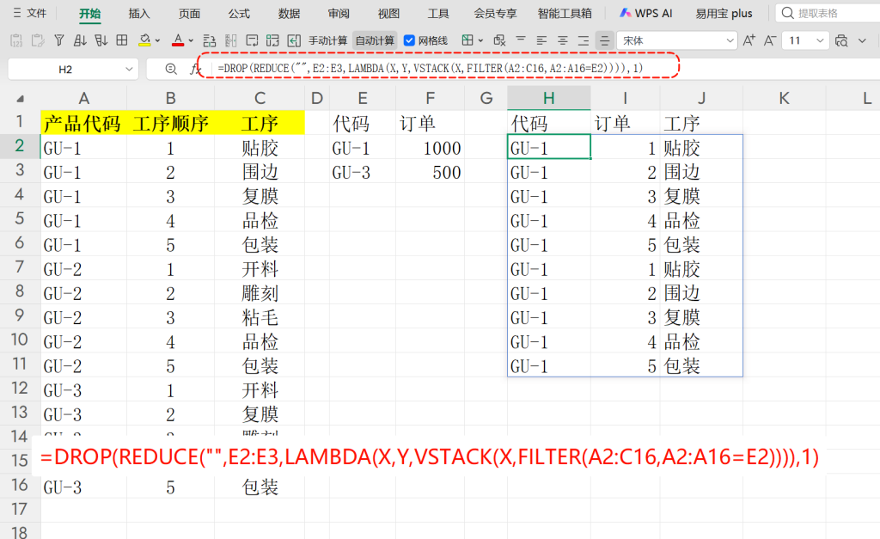
Task: Click the paste-as-values clipboard icon
Action: 17,40
